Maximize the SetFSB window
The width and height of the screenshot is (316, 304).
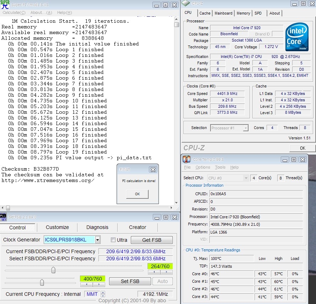[x=166, y=217]
